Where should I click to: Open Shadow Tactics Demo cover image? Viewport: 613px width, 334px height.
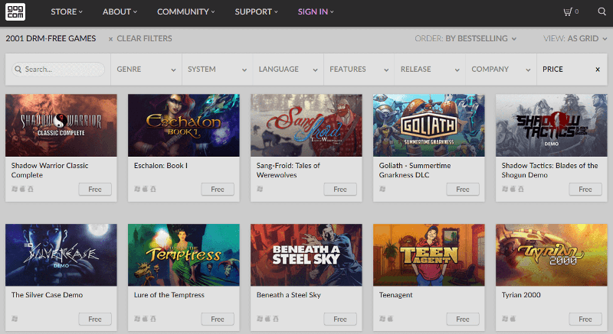coord(551,125)
